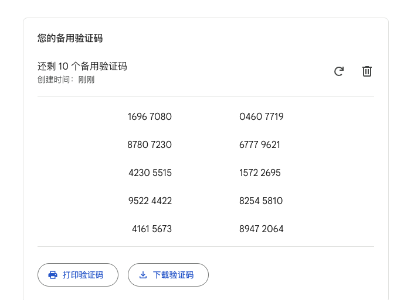Select backup code 8254 5810
Screen dimensions: 397x300
tap(261, 201)
